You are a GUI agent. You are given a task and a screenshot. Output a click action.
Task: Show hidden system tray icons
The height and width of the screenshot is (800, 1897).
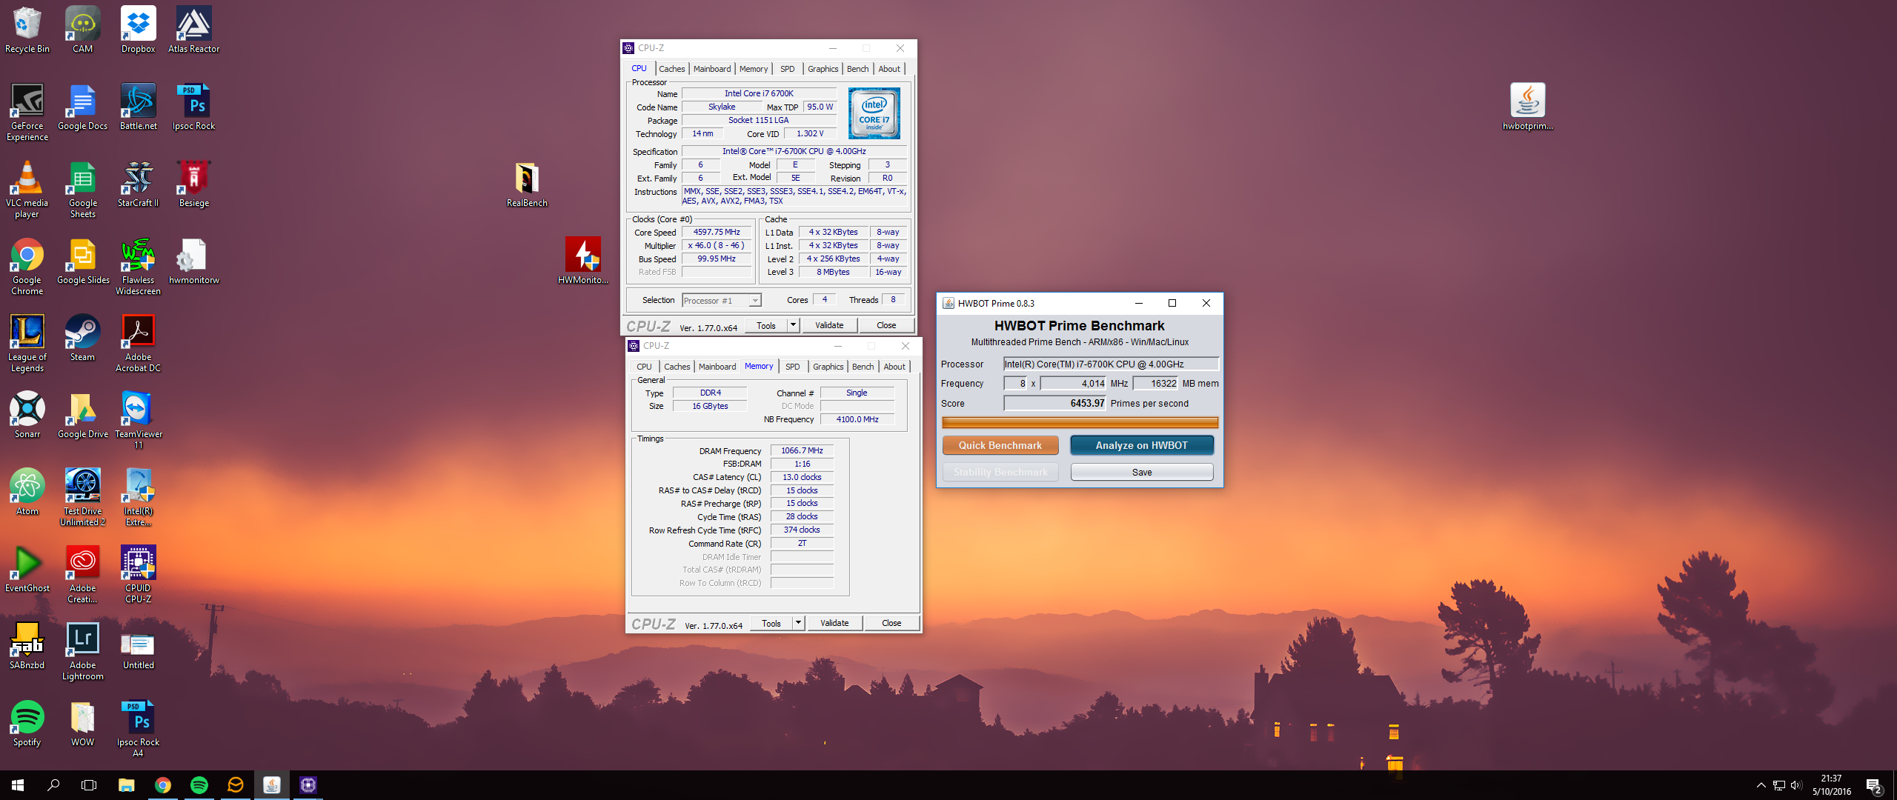coord(1761,785)
